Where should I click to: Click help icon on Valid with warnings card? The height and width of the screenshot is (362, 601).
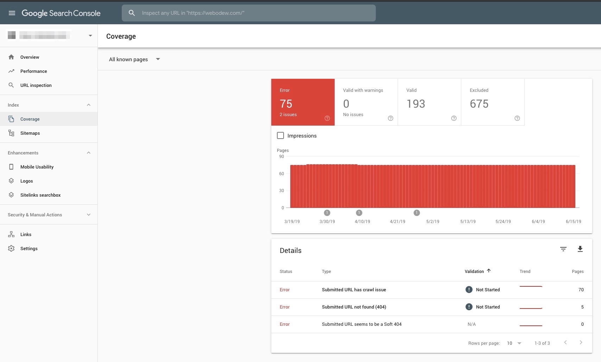click(391, 118)
